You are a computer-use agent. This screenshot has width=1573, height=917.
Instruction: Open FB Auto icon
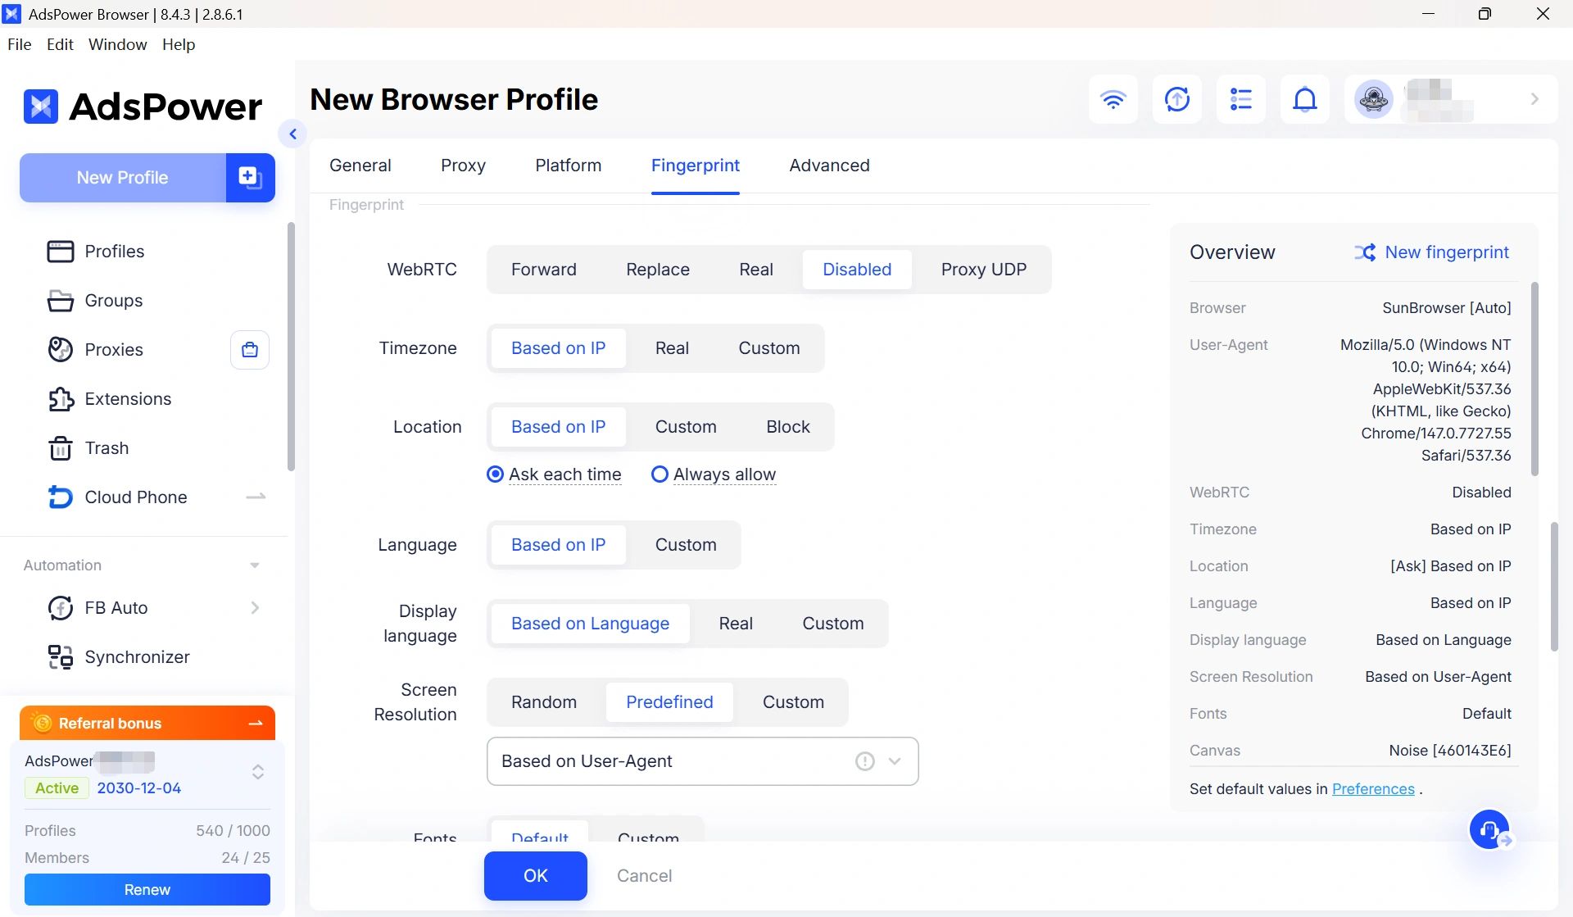[x=60, y=608]
